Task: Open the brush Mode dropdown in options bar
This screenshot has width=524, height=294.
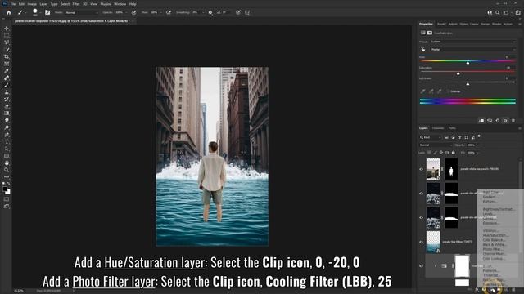Action: click(x=82, y=13)
